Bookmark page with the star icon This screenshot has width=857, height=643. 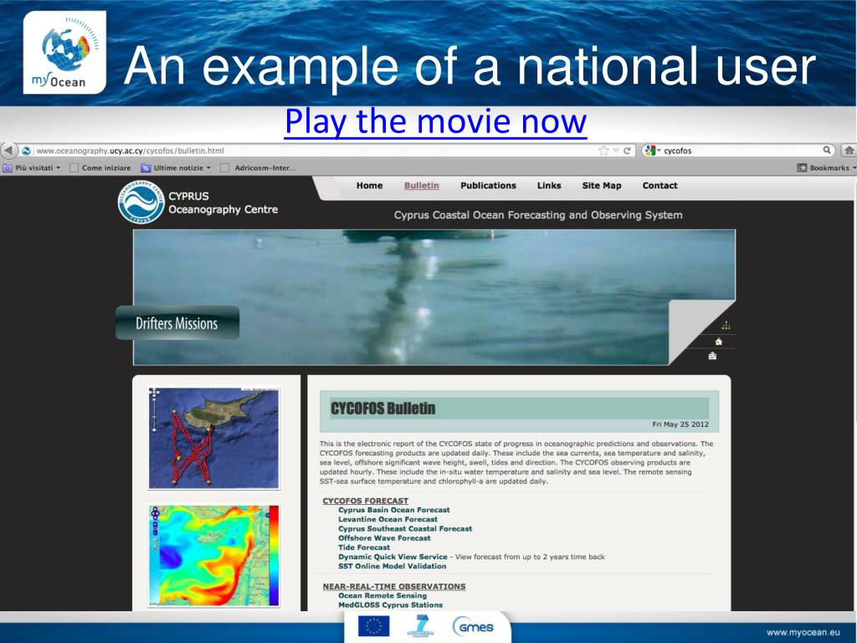coord(603,151)
